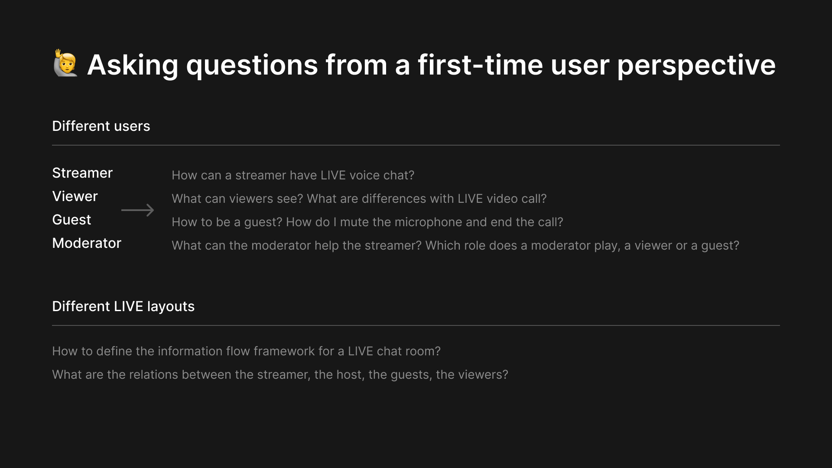Click the "Different LIVE layouts" section heading
The width and height of the screenshot is (832, 468).
[123, 306]
